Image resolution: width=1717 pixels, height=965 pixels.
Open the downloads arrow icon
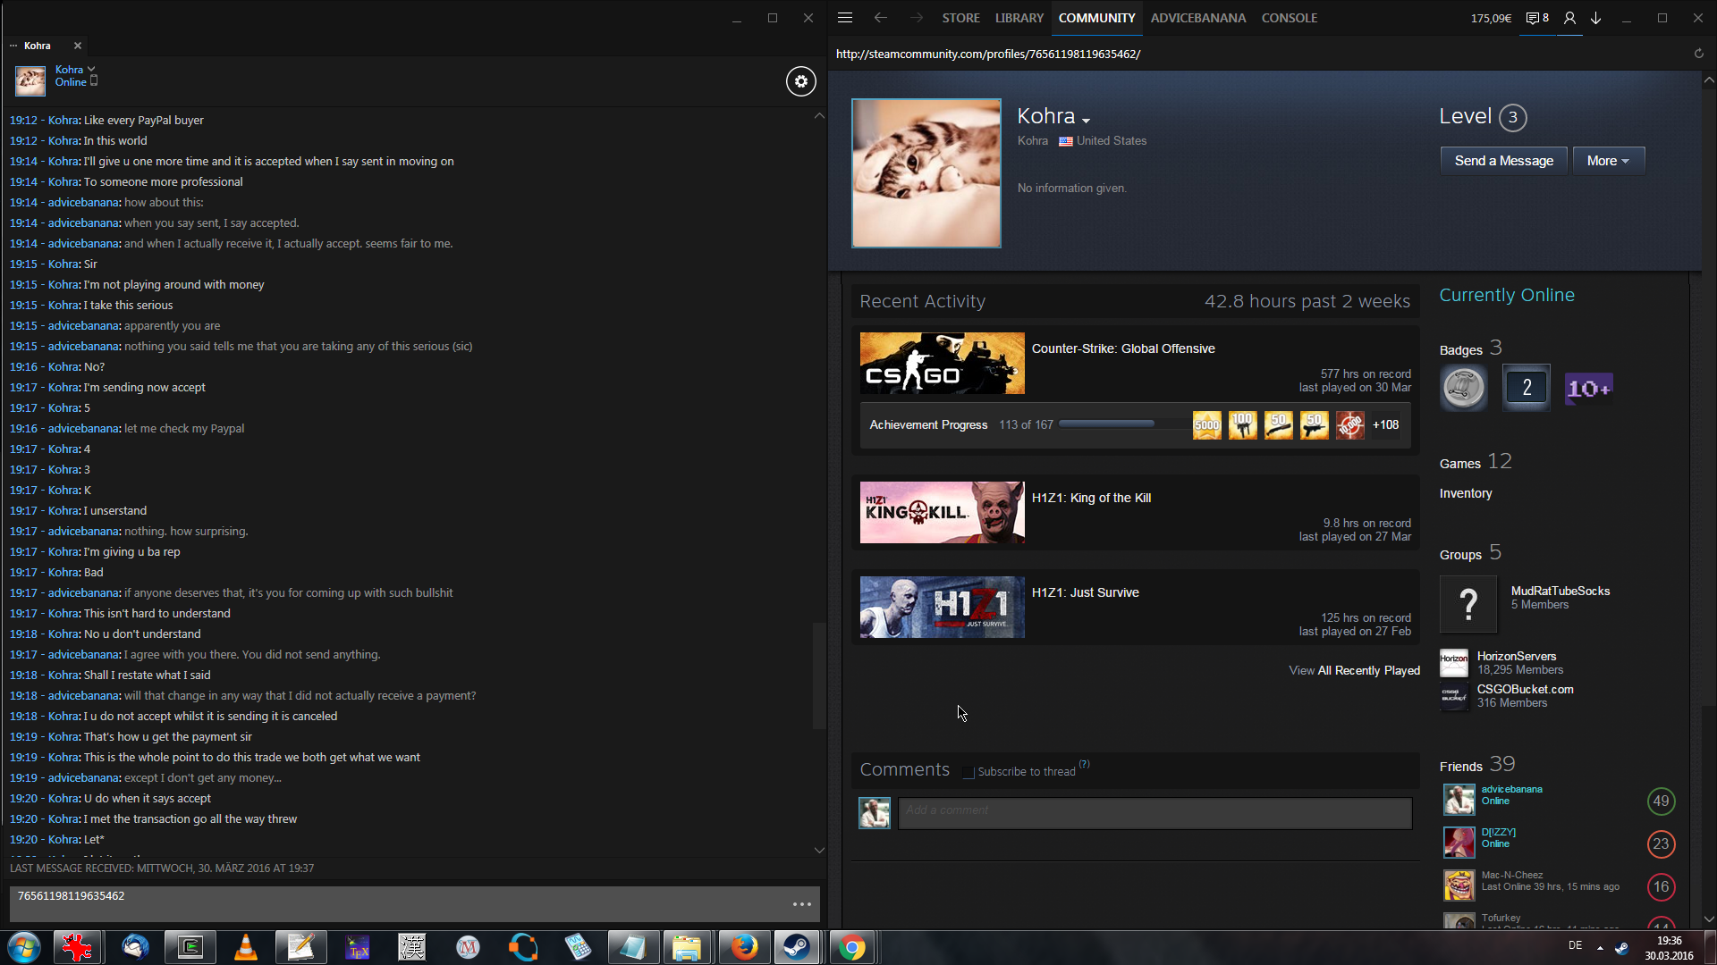1595,18
